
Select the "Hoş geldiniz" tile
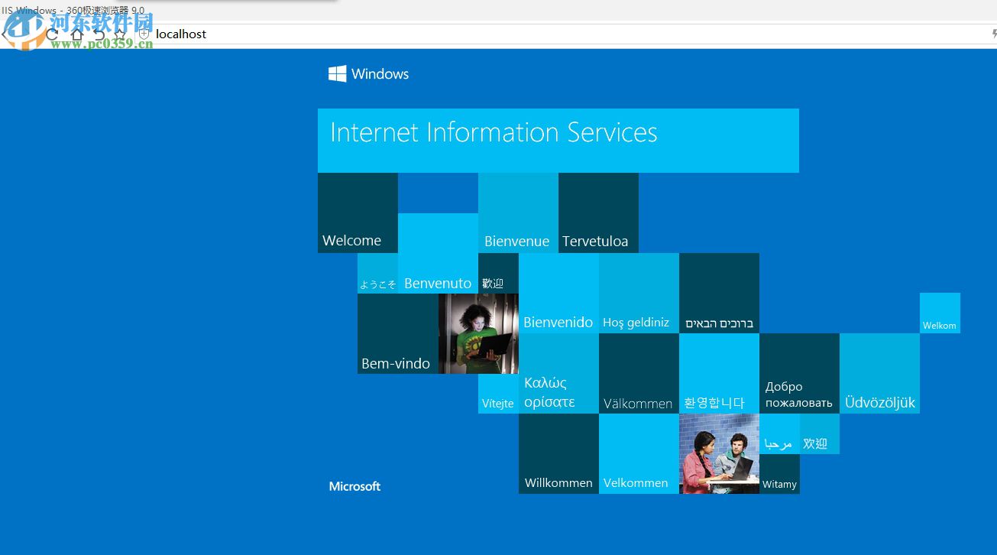(x=639, y=293)
